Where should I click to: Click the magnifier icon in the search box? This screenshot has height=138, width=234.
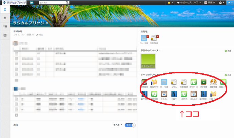67,2
